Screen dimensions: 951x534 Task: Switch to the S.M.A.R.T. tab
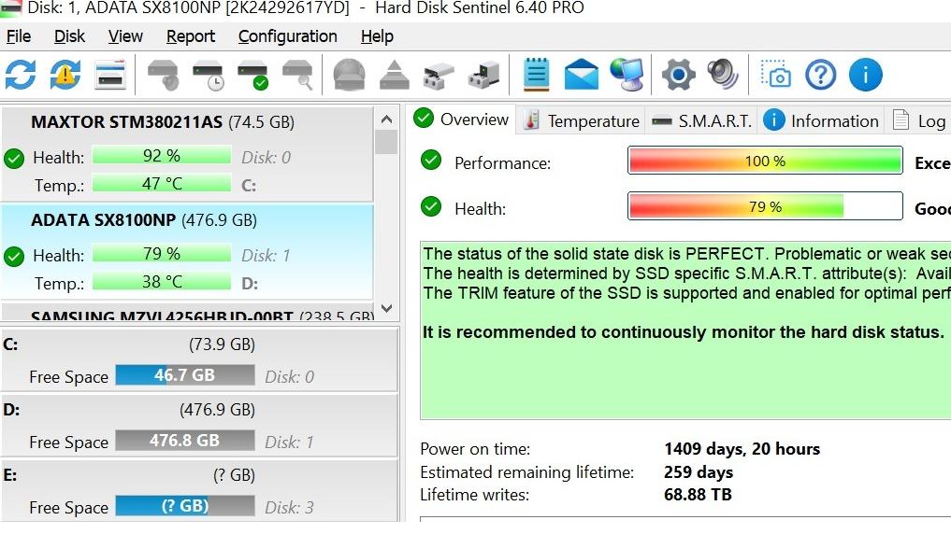(x=701, y=121)
